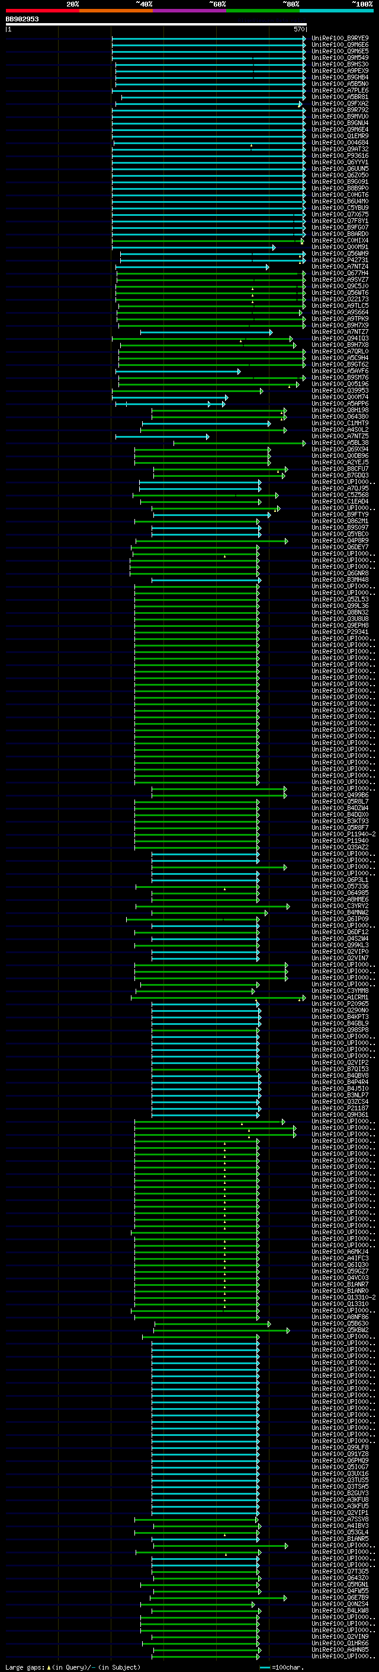The image size is (379, 1672).
Task: Select the UniRef100_Q05196 entry
Action: pos(339,384)
